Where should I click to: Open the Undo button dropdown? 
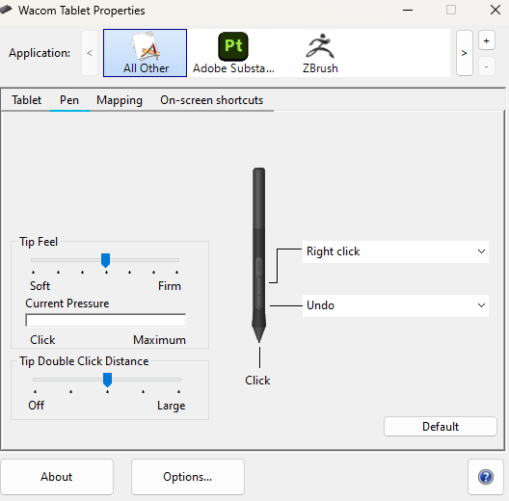point(395,305)
